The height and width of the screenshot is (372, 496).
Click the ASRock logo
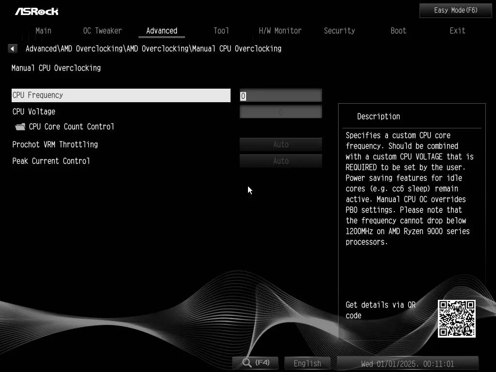pos(37,12)
